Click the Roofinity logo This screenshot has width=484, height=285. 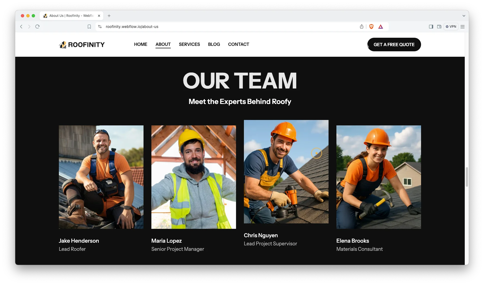pyautogui.click(x=82, y=45)
